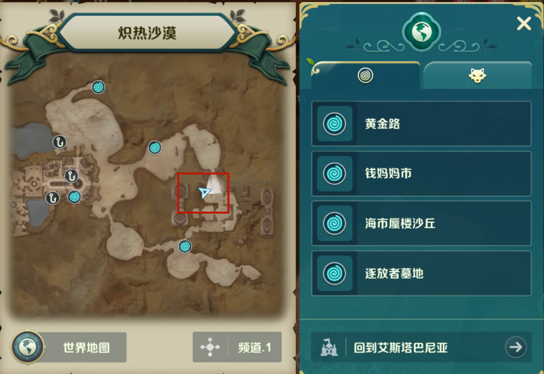Click the castle icon in return bar
The height and width of the screenshot is (374, 544).
coord(329,347)
